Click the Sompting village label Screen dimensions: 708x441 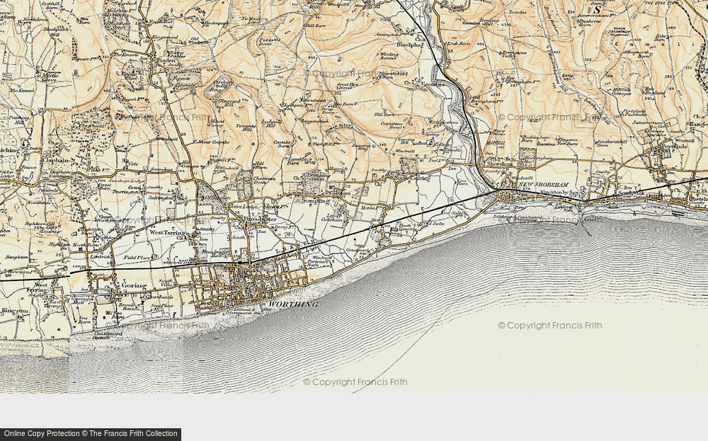coord(314,201)
